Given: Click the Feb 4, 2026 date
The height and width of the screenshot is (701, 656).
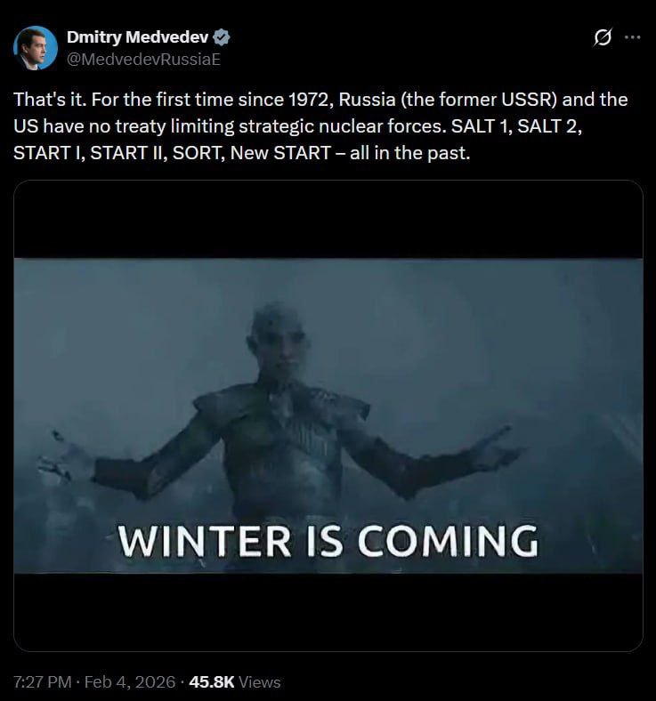Looking at the screenshot, I should [130, 681].
